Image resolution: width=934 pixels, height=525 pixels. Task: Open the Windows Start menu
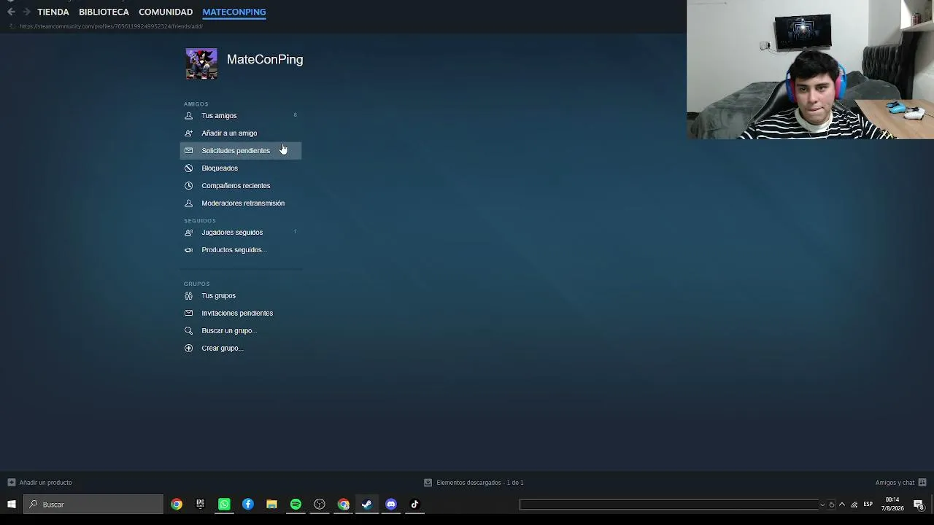point(12,505)
